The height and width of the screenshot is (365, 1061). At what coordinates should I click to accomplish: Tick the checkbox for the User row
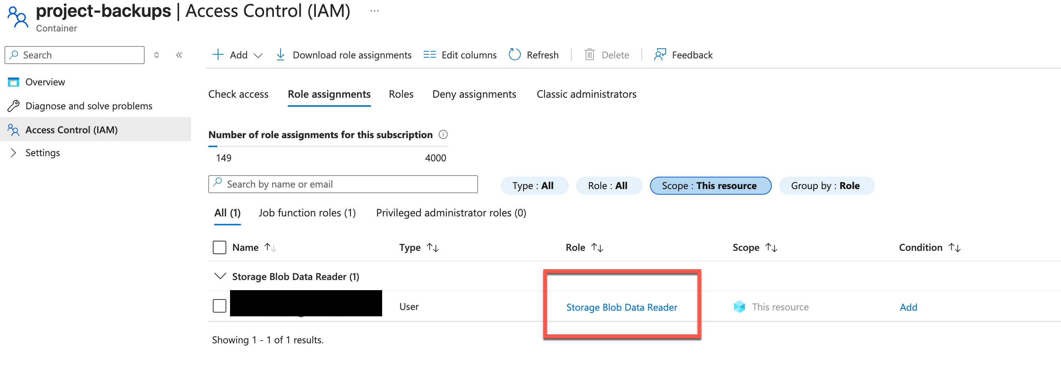pos(219,306)
